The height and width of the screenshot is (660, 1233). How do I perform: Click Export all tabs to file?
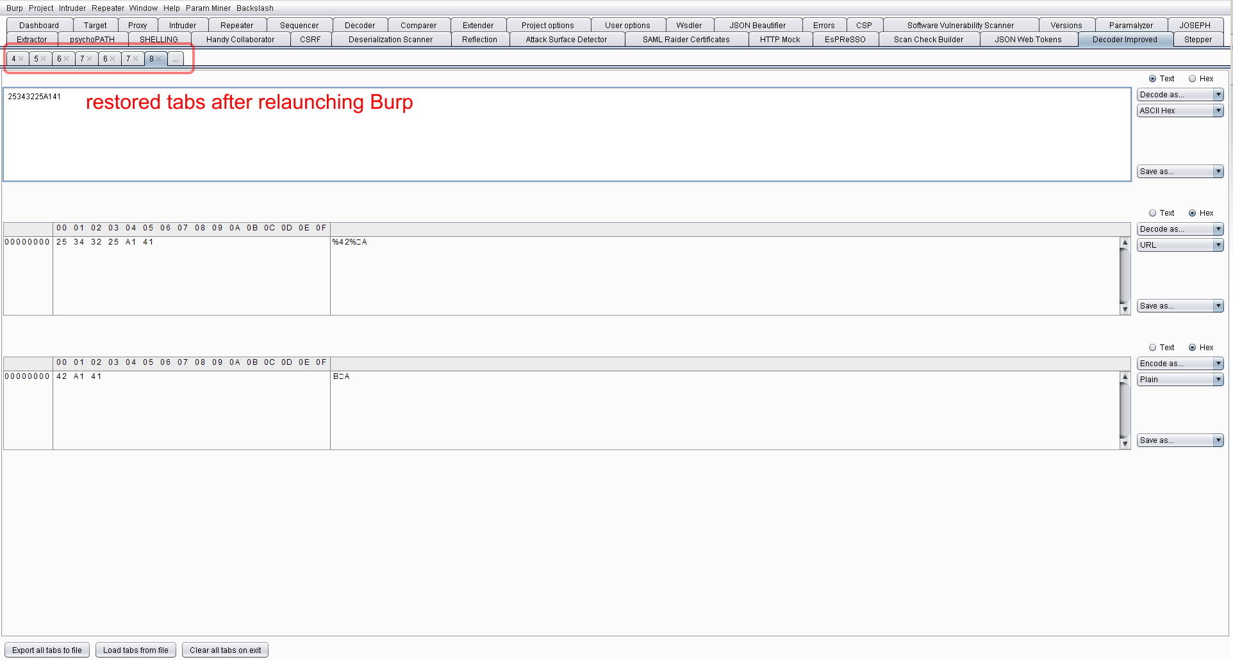point(47,650)
